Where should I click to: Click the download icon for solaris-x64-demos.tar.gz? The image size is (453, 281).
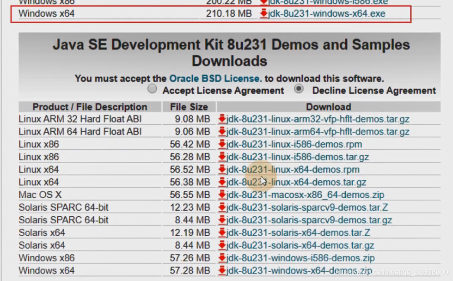pyautogui.click(x=222, y=245)
